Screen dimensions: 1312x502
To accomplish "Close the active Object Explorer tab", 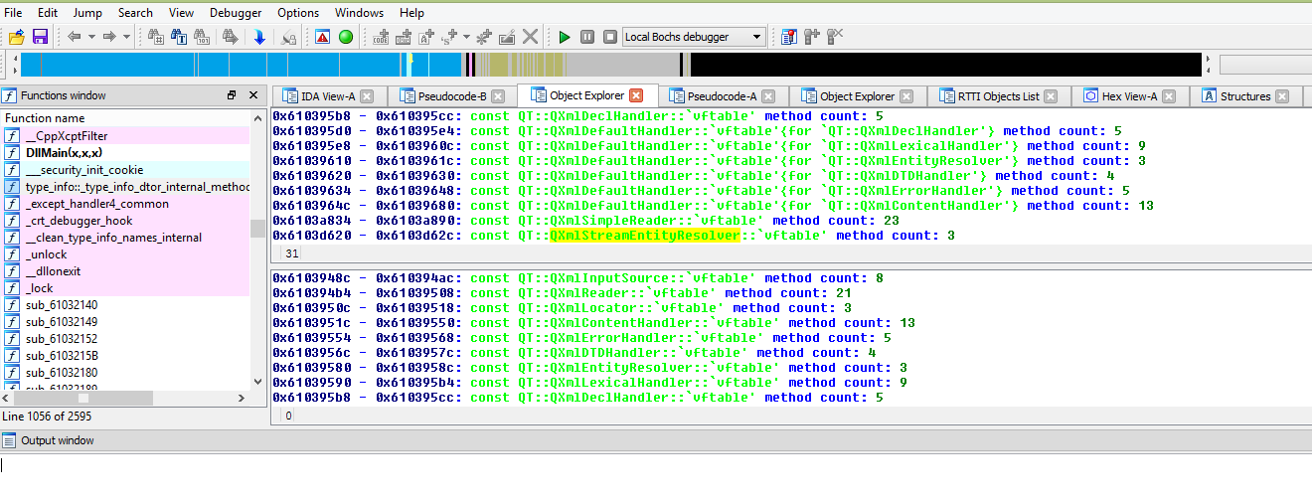I will [x=637, y=95].
